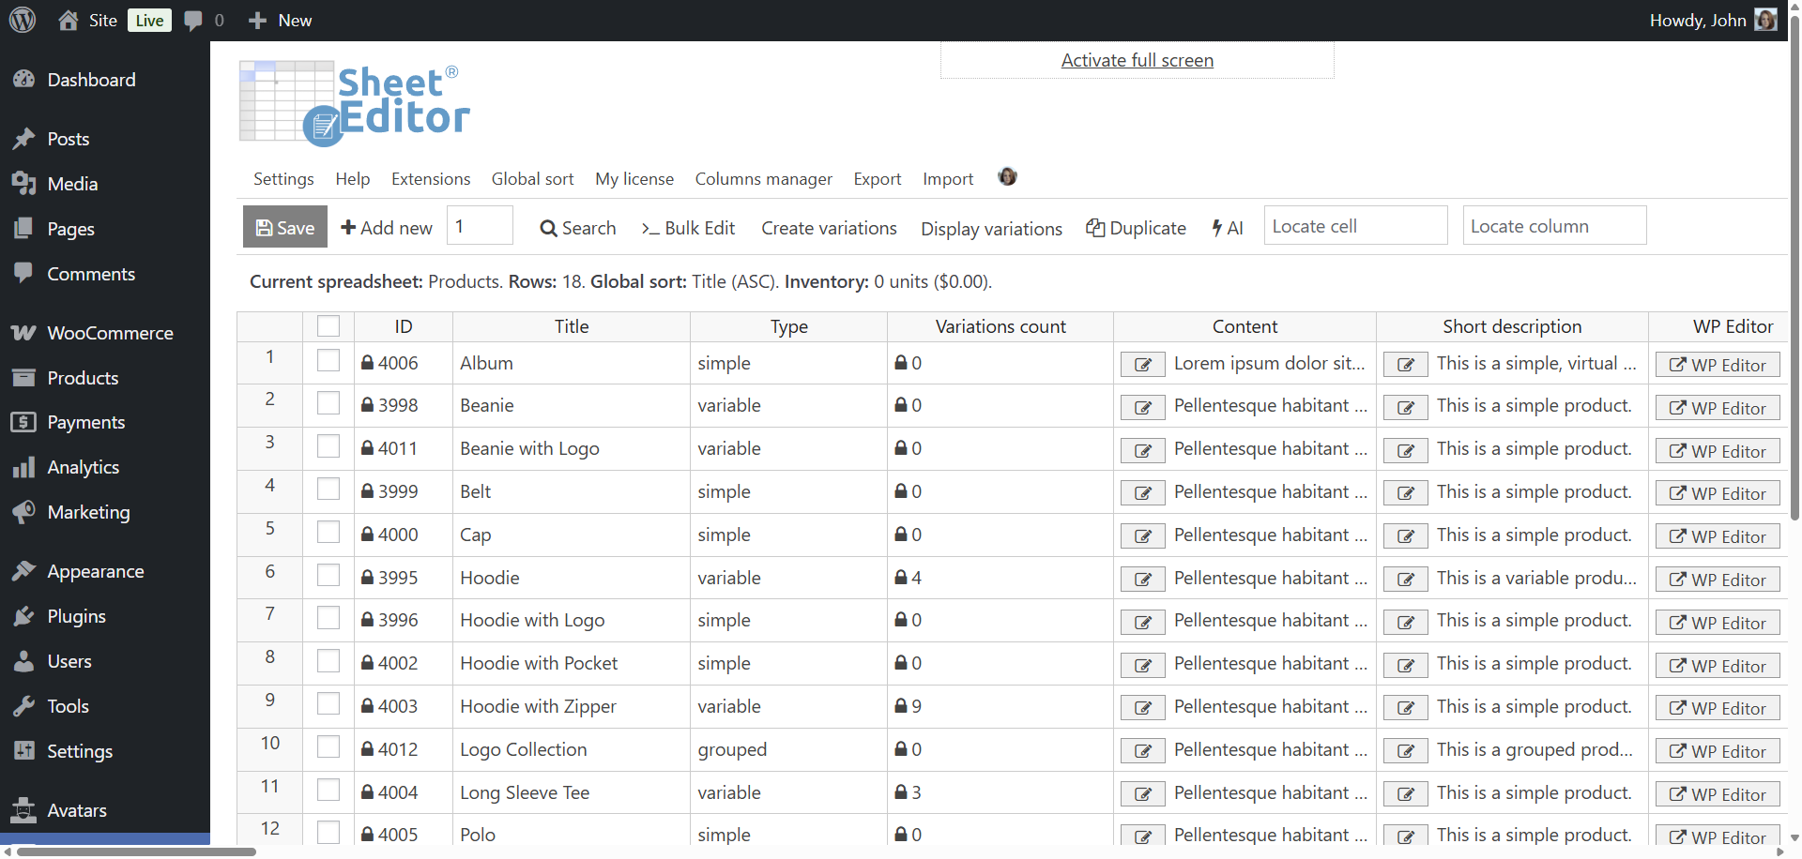Open the Search tool in the spreadsheet toolbar
The height and width of the screenshot is (859, 1802).
pyautogui.click(x=576, y=228)
